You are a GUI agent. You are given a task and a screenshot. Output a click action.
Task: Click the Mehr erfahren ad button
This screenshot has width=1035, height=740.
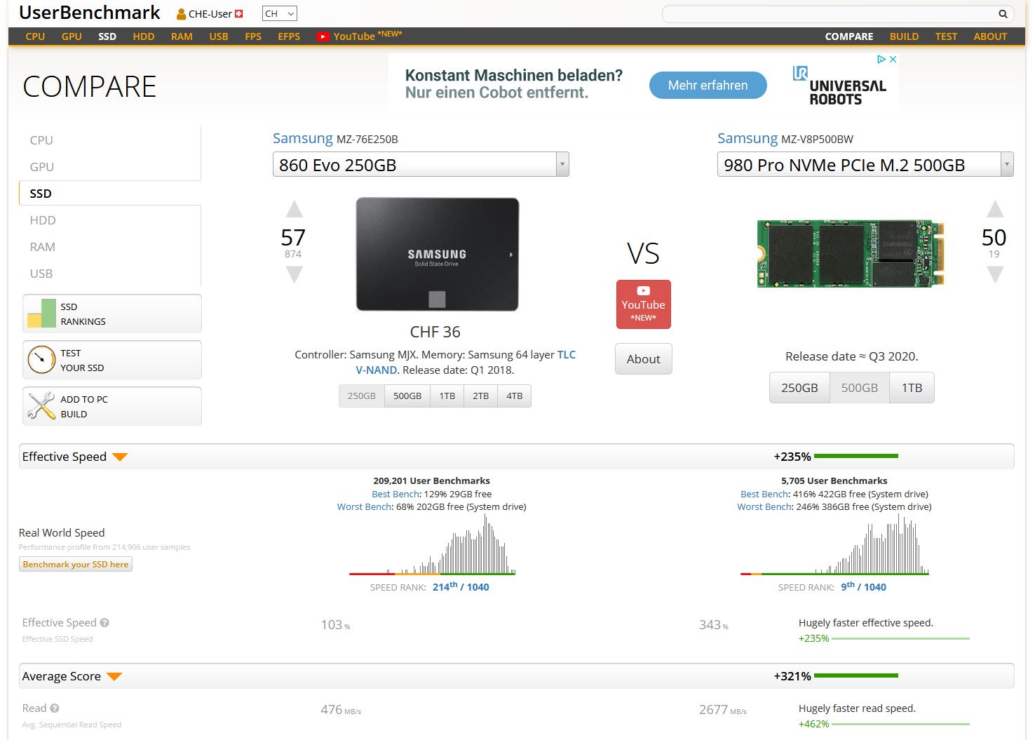(708, 85)
